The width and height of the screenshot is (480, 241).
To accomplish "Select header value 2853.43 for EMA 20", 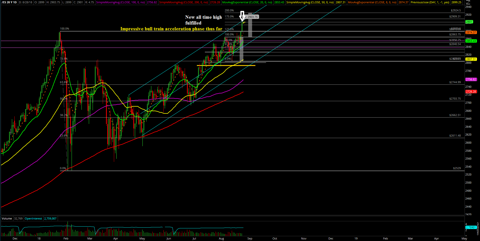I will pyautogui.click(x=279, y=2).
